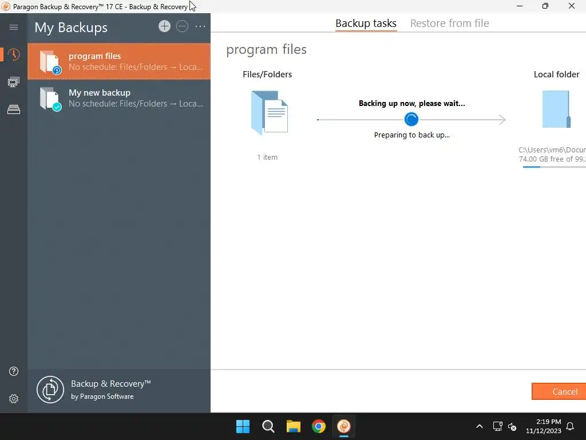Select the program files backup task

click(x=119, y=61)
